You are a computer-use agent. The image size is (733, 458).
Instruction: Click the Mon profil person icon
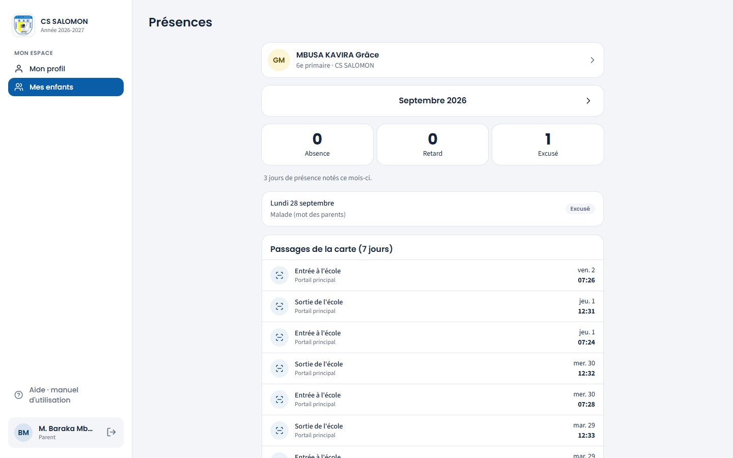19,69
